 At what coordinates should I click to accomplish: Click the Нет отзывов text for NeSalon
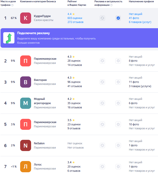point(76,148)
